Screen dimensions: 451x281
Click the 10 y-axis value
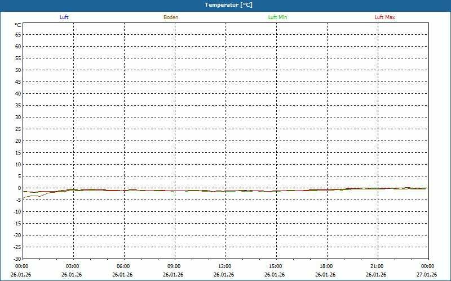point(18,164)
